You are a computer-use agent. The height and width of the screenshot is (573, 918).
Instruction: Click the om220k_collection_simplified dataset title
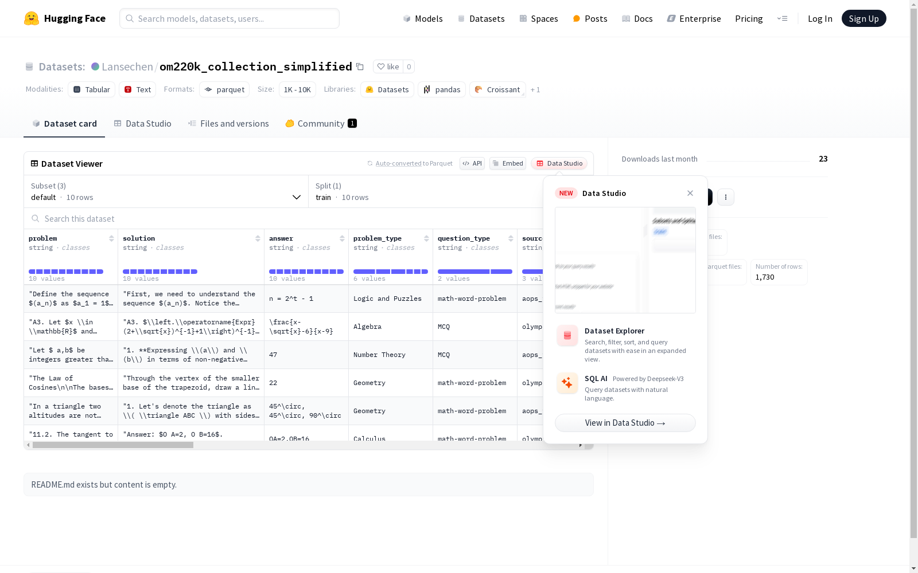click(256, 66)
